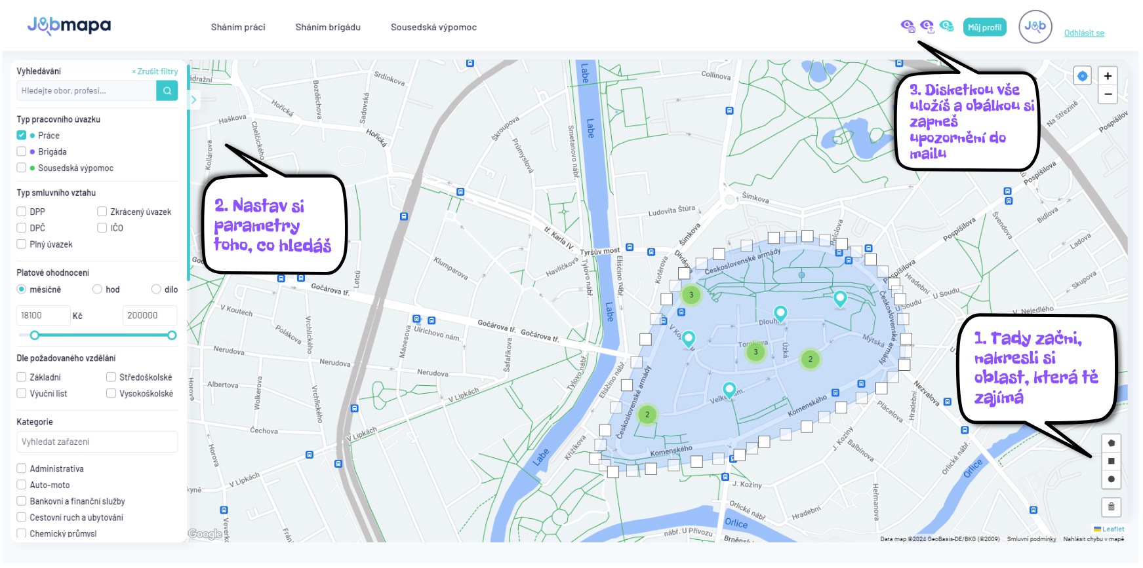Check Bankovní a finanční služby category

(22, 501)
